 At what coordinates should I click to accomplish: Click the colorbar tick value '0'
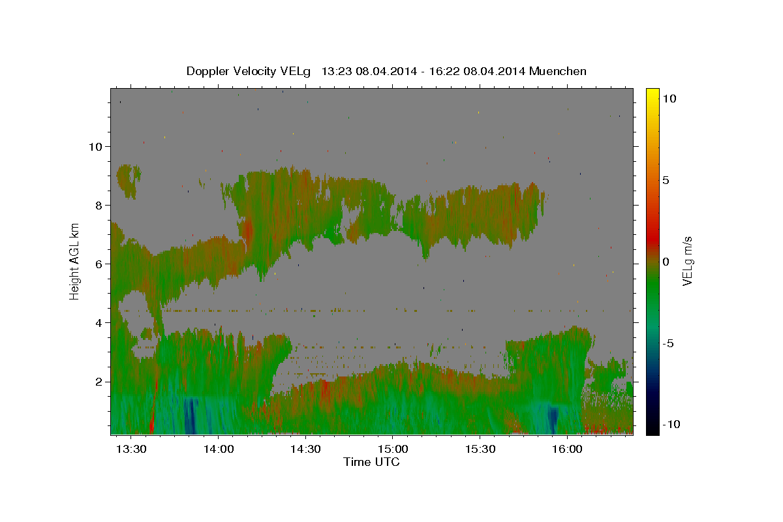[666, 262]
